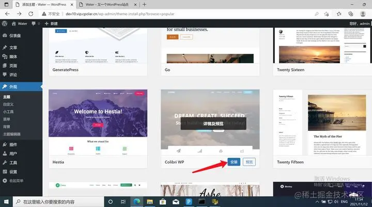Open 主题编辑器 theme editor submenu
Image resolution: width=372 pixels, height=207 pixels.
tap(11, 134)
